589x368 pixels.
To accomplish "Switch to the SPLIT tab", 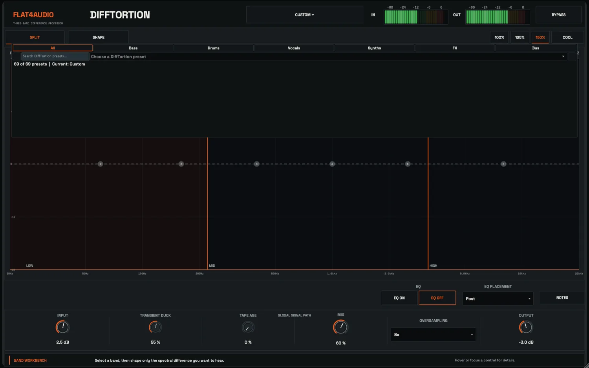I will pos(35,37).
